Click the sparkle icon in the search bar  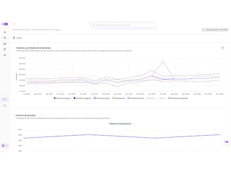(94, 25)
